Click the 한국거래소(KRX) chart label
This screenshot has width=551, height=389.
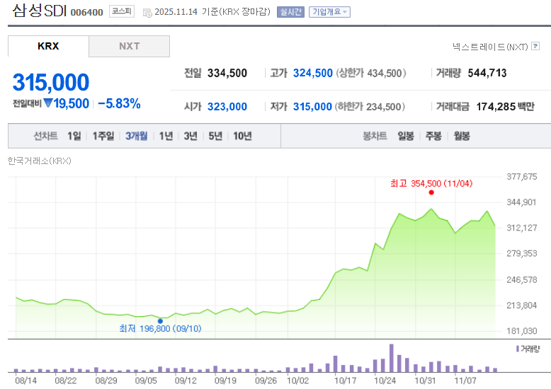point(40,161)
